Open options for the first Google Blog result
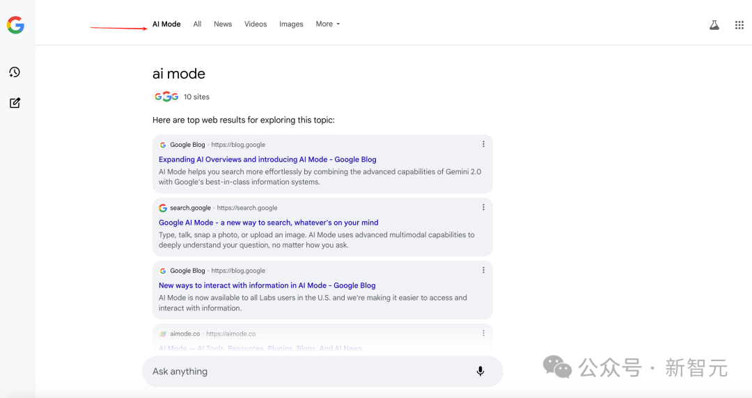The image size is (752, 398). coord(483,145)
